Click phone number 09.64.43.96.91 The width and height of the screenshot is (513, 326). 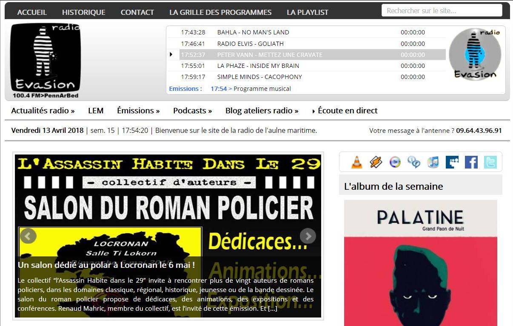click(479, 130)
